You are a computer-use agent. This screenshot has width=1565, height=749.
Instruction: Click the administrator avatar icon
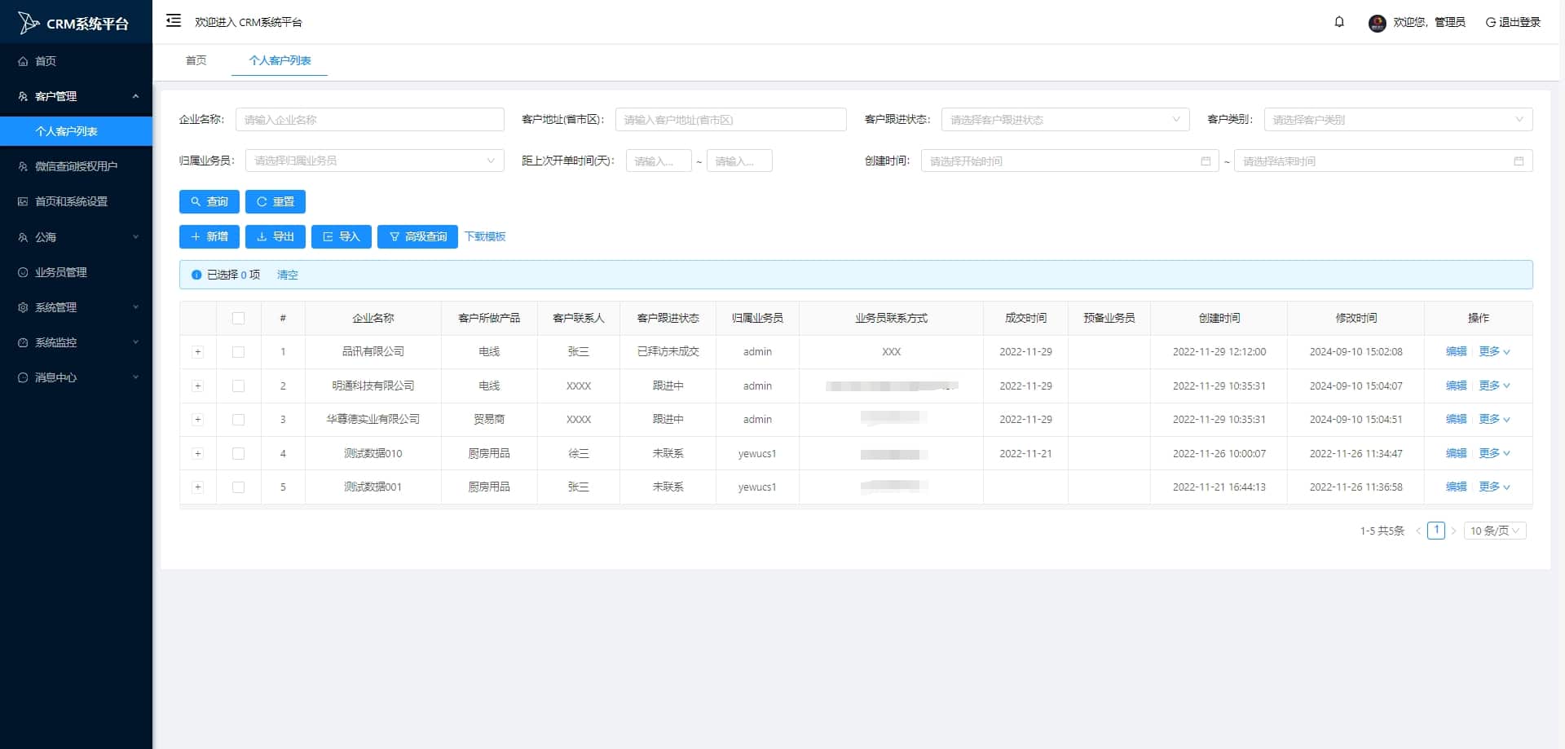coord(1378,23)
